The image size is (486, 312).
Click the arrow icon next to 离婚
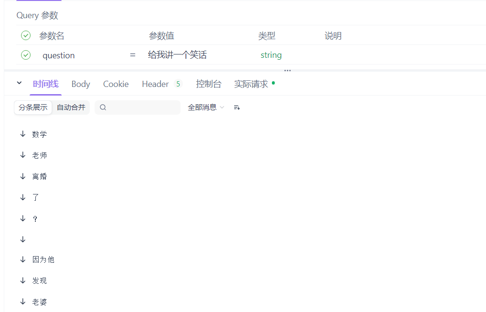click(x=22, y=176)
